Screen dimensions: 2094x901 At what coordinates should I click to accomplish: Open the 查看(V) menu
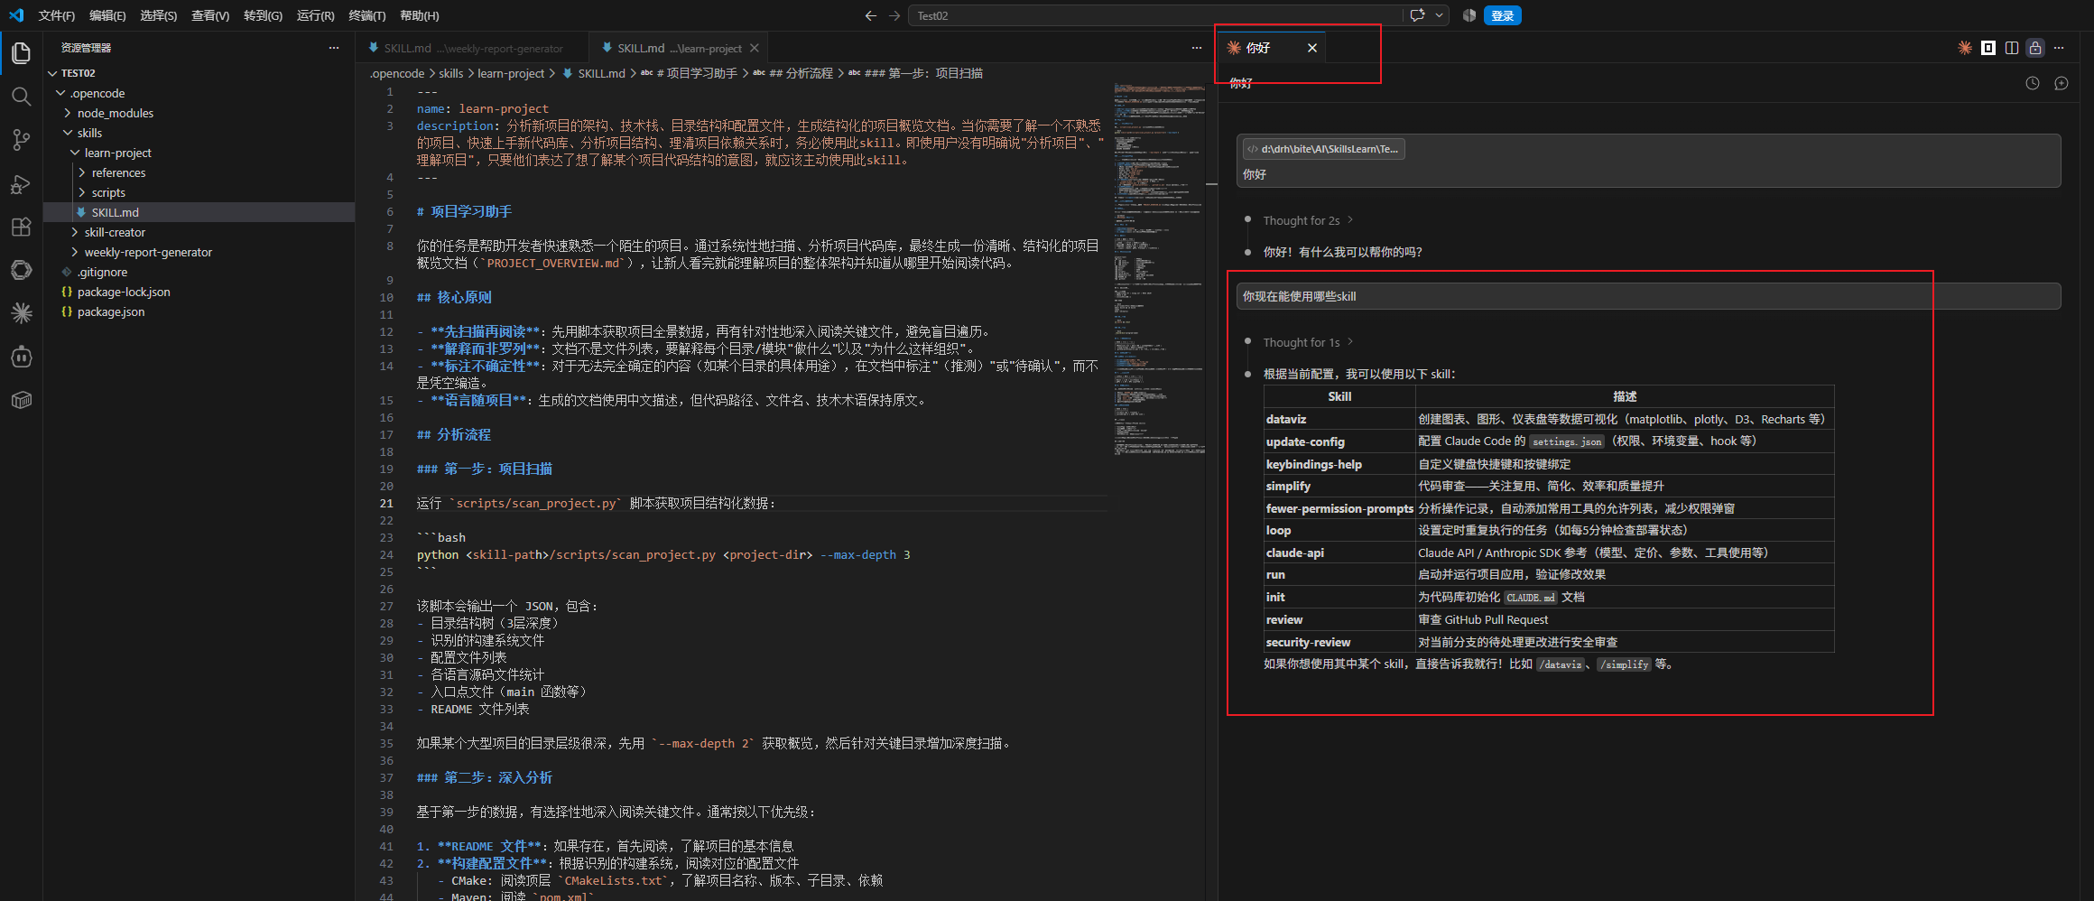(210, 15)
